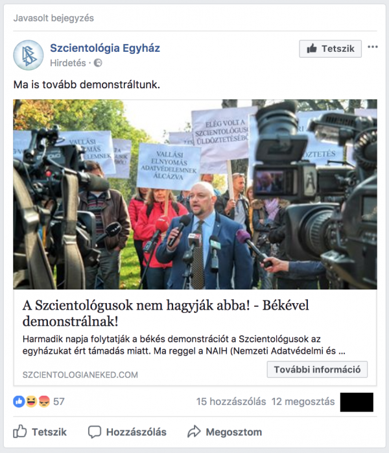Click the blue like reaction icon
The height and width of the screenshot is (453, 389).
19,401
